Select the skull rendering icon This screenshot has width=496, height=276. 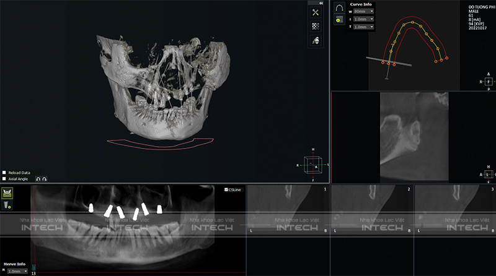click(x=315, y=40)
